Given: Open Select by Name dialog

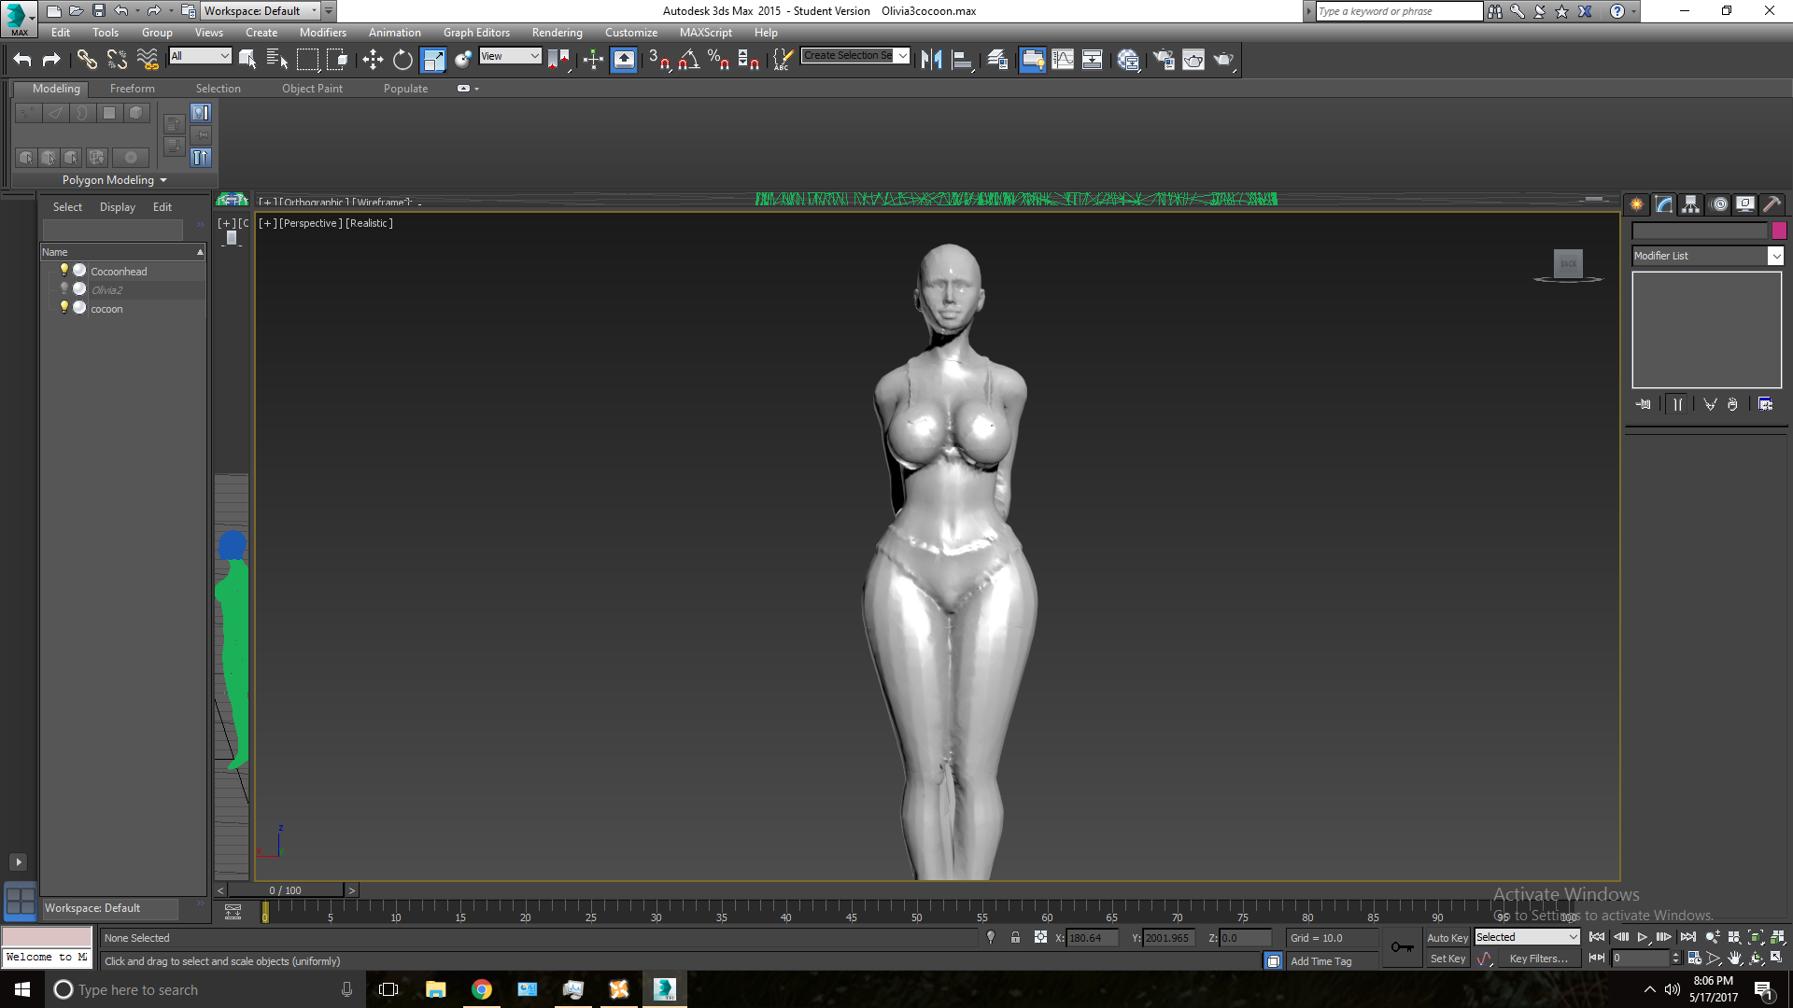Looking at the screenshot, I should coord(277,60).
